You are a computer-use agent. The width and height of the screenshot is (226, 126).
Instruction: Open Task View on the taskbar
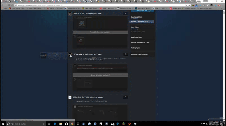pos(49,124)
